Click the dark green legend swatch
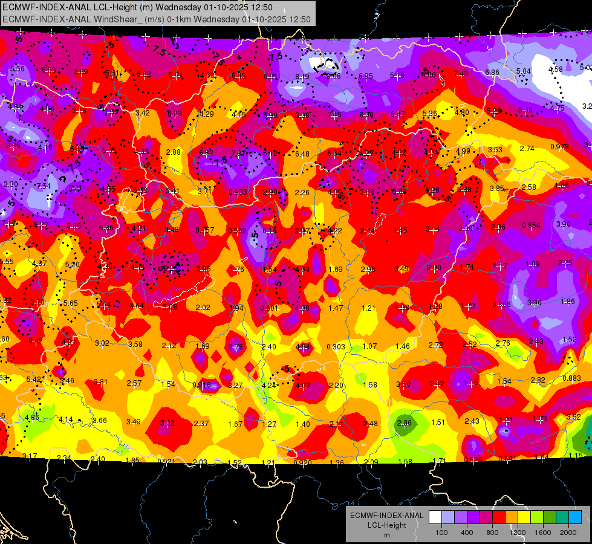 tap(550, 517)
